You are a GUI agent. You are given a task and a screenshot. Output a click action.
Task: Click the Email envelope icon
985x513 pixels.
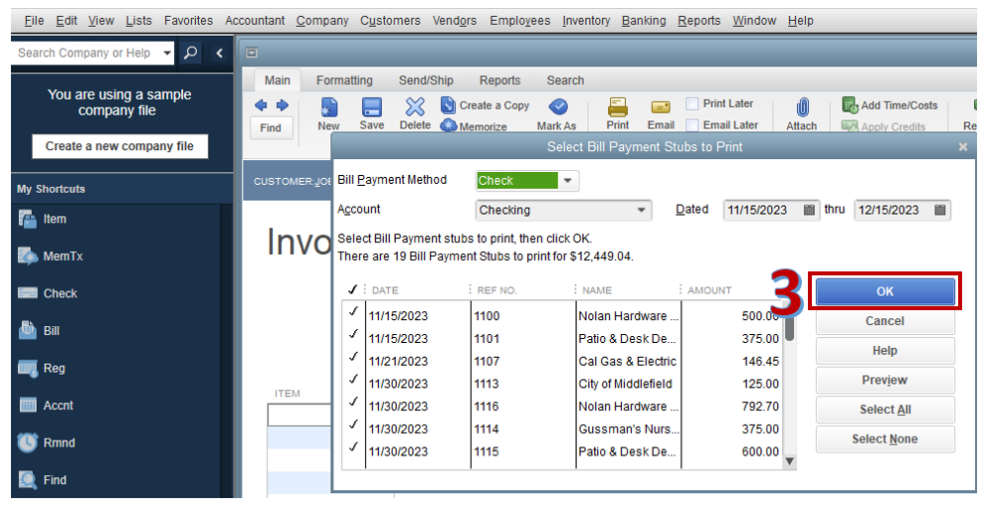click(x=661, y=107)
